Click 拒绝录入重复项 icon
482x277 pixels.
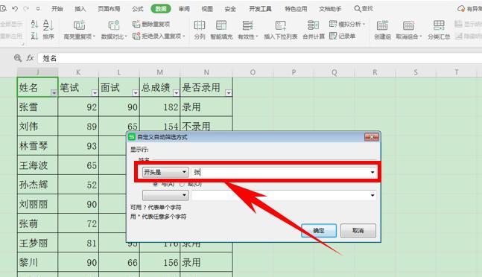click(x=136, y=36)
